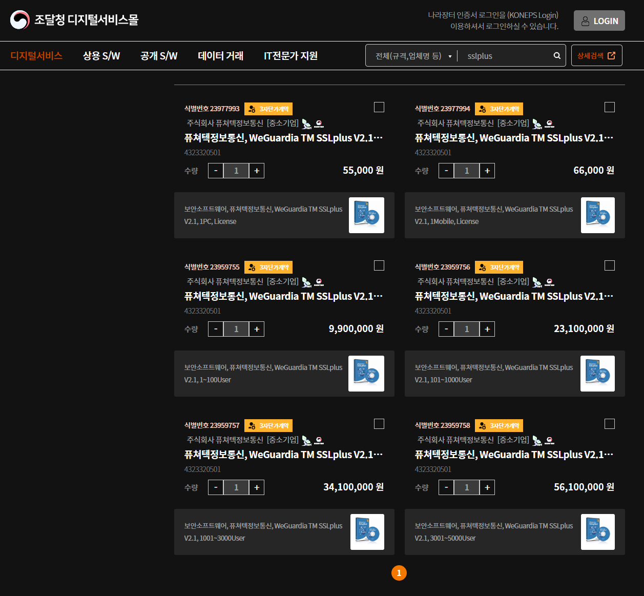
Task: Click red-white mark icon on product 23959757
Action: tap(319, 440)
